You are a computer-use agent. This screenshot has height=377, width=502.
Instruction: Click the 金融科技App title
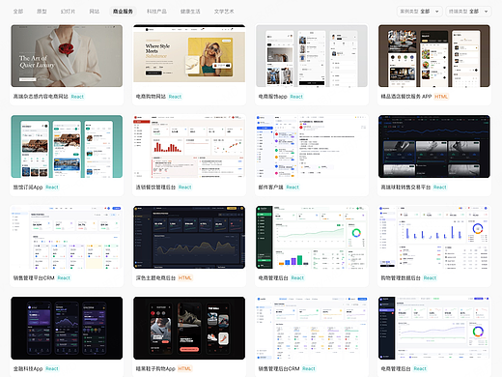28,368
